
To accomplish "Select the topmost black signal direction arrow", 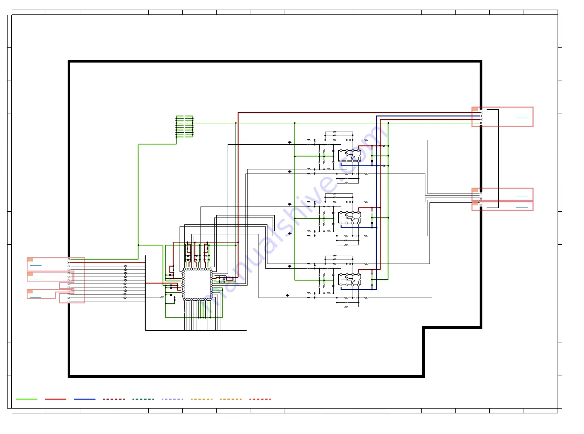I will click(x=290, y=142).
